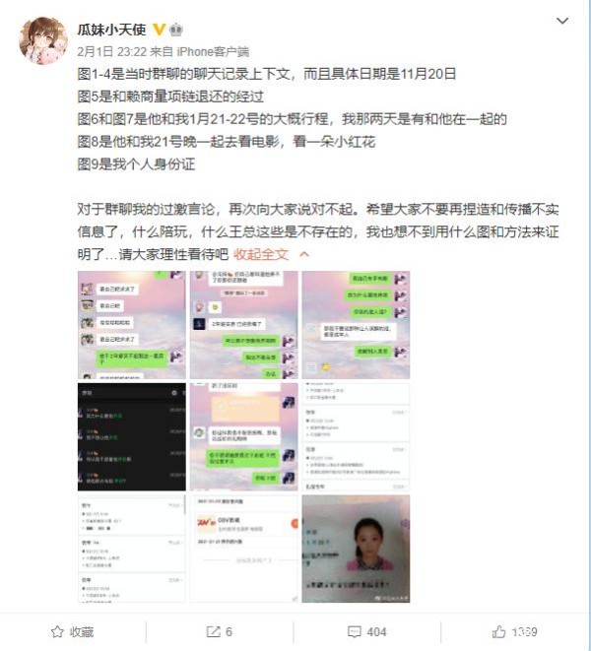Favorite the post with the 收藏 star
591x651 pixels.
[x=73, y=632]
